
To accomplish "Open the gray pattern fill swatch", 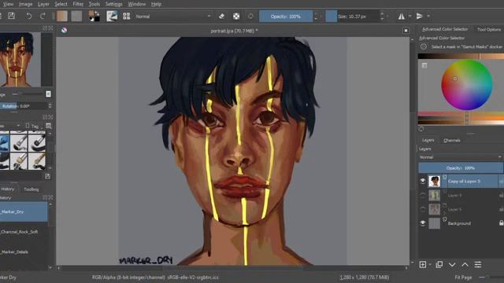I will click(x=76, y=16).
